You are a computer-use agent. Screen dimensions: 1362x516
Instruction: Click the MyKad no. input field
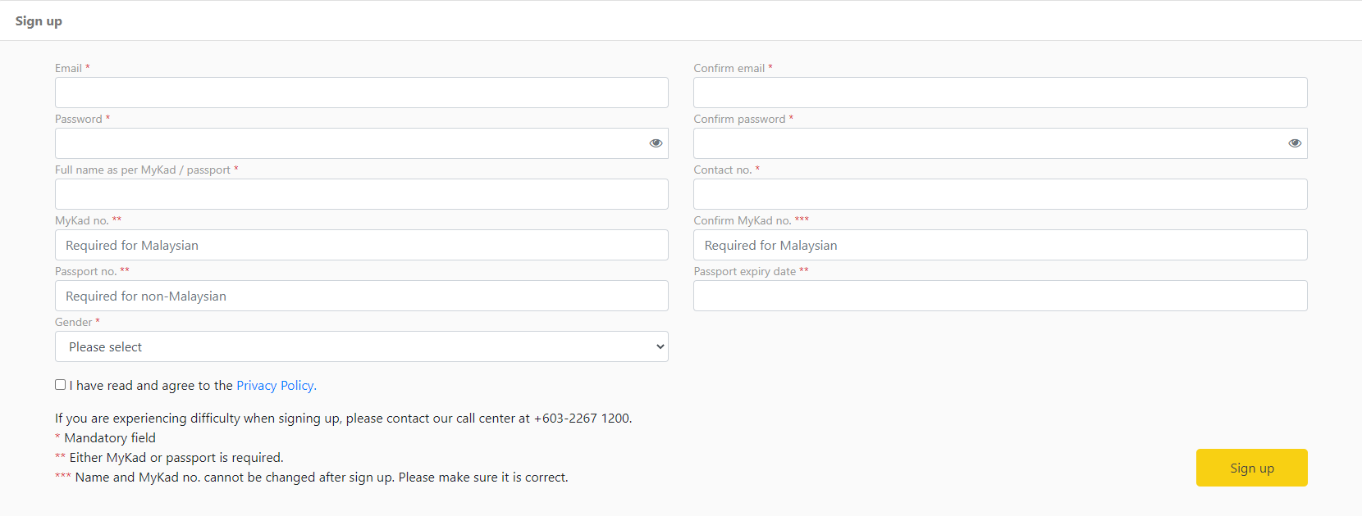361,245
